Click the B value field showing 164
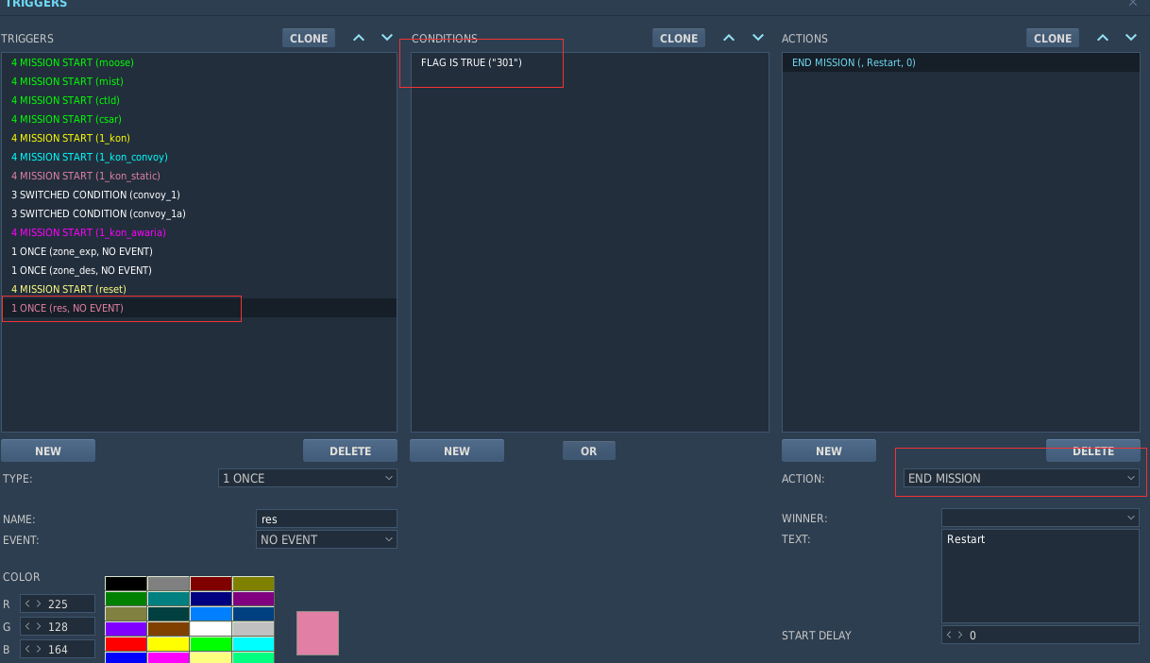Screen dimensions: 1150x663 [58, 650]
